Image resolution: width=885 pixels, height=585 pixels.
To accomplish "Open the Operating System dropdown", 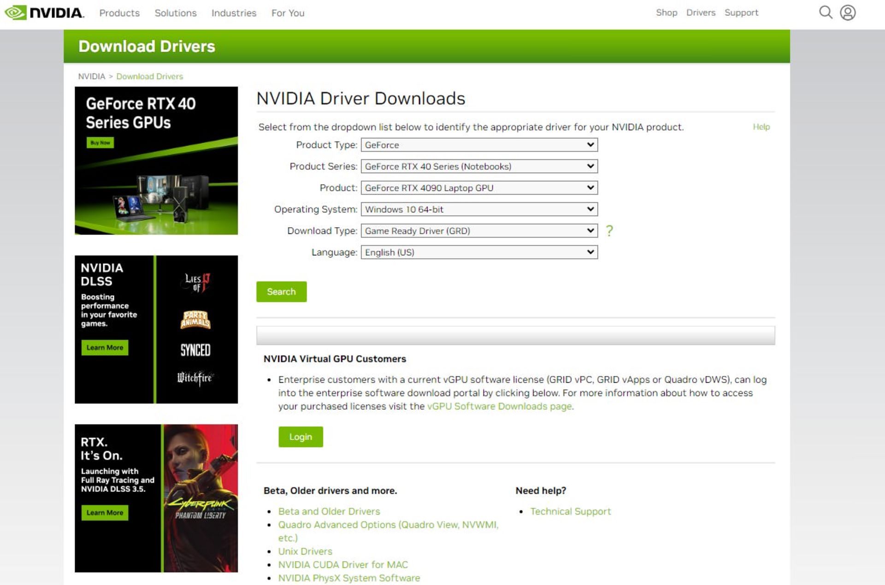I will (479, 209).
